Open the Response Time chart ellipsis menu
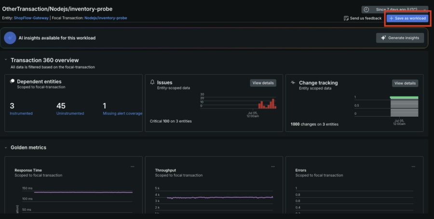 pos(133,167)
